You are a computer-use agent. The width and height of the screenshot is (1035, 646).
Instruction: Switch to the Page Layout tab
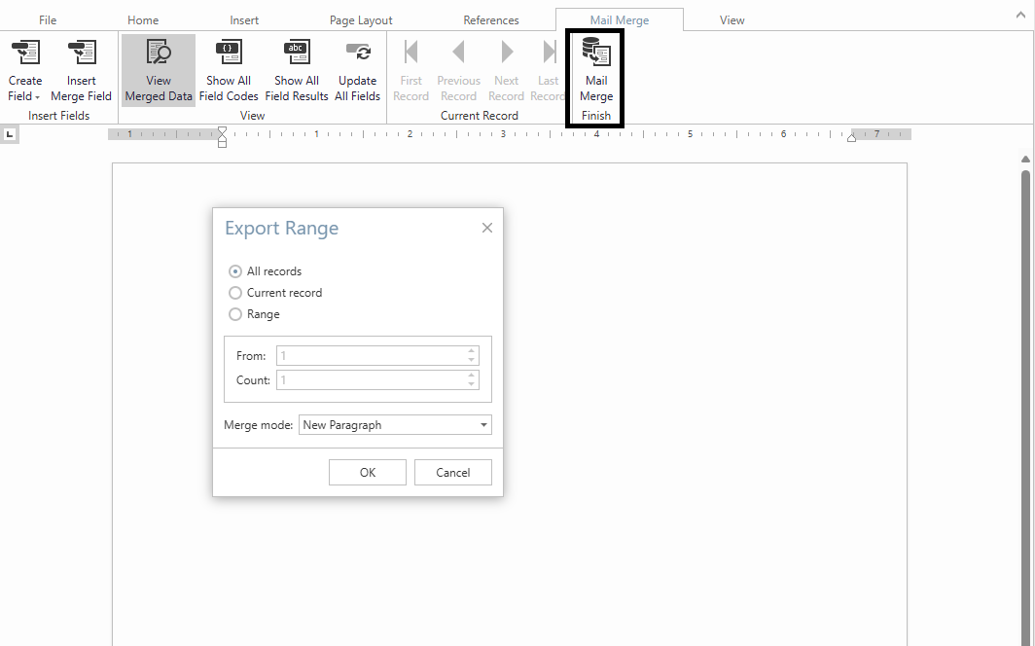pyautogui.click(x=361, y=20)
